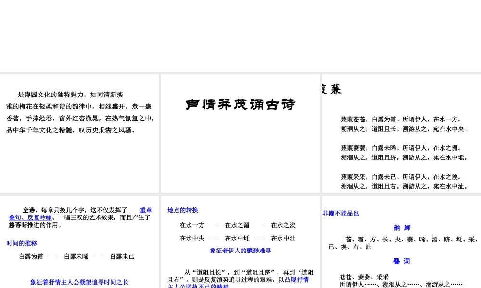481x288 pixels.
Task: Click the sentence about 每章只换几个字
Action: pos(79,217)
